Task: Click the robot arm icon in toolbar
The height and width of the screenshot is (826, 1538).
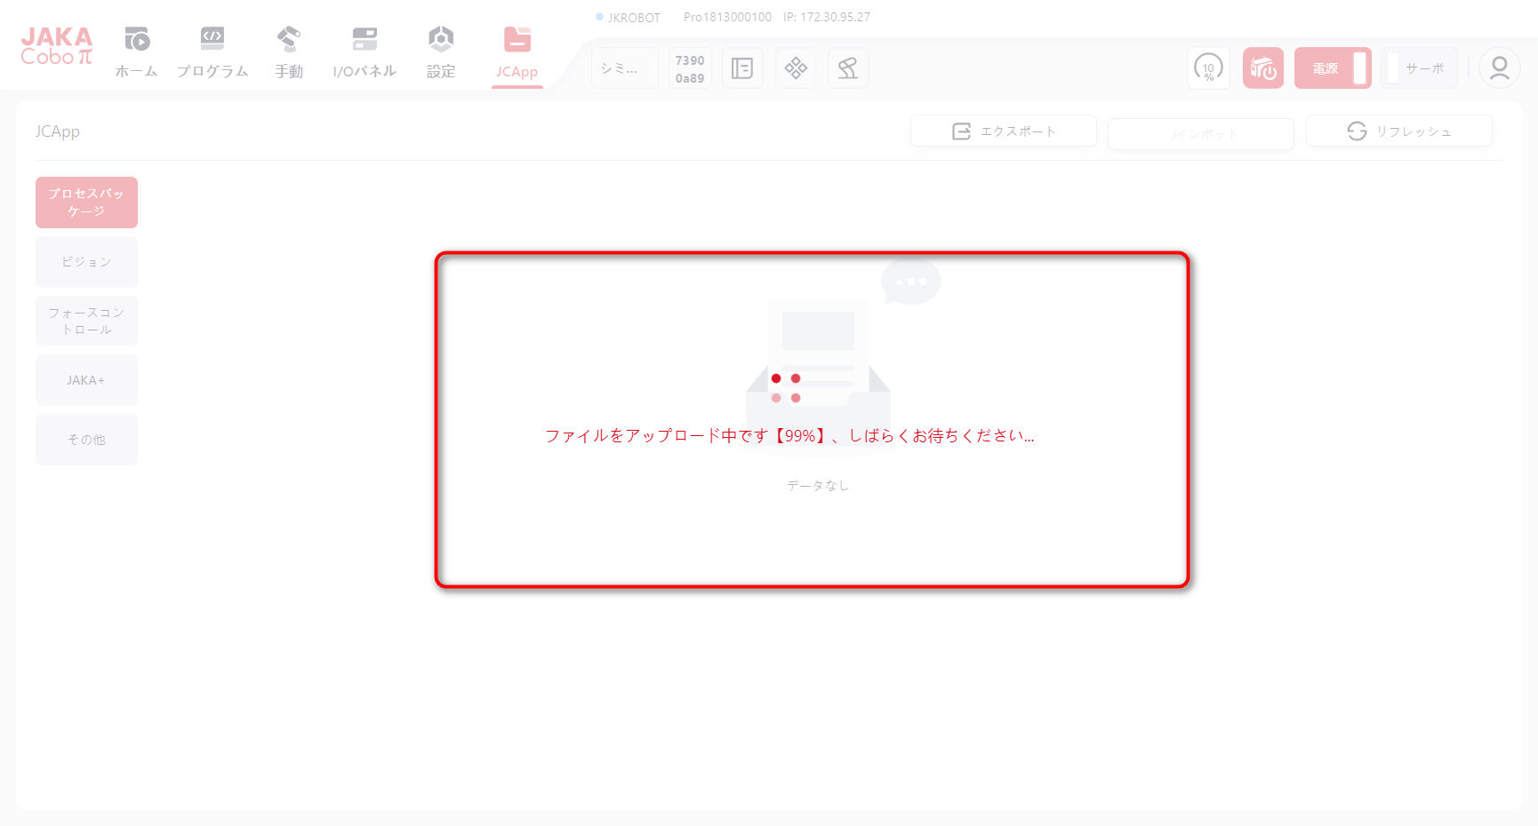Action: point(848,68)
